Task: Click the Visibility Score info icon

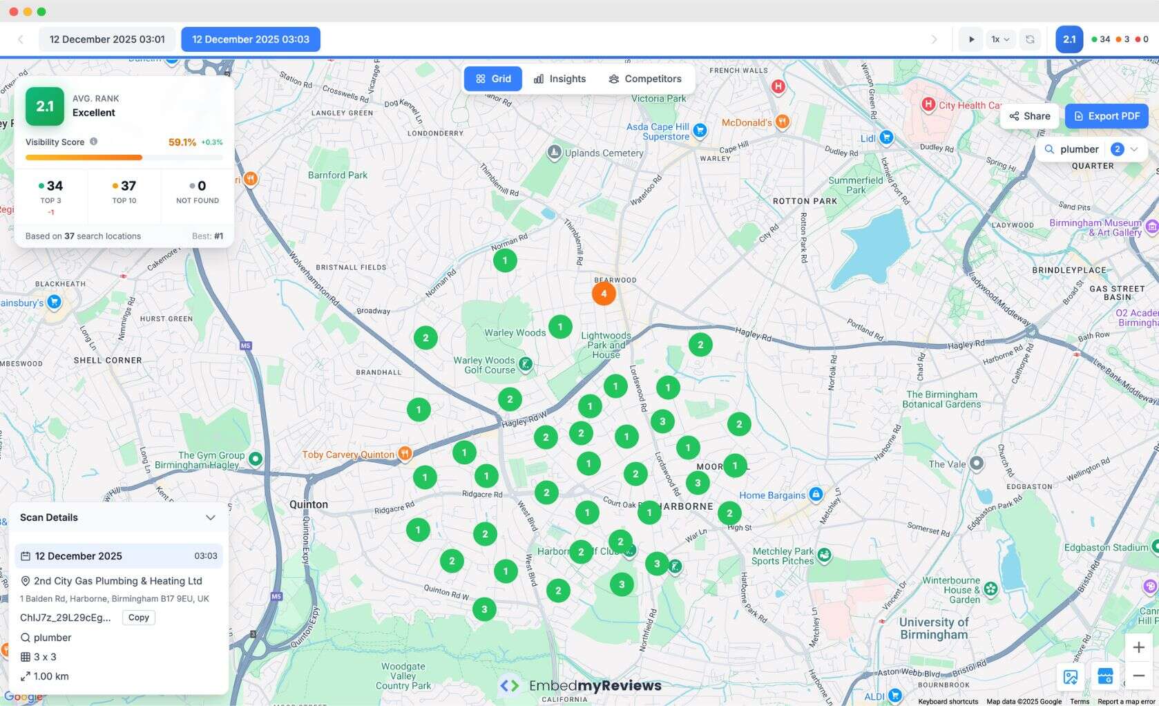Action: pyautogui.click(x=94, y=142)
